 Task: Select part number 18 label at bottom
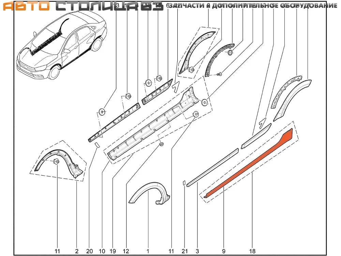252,251
